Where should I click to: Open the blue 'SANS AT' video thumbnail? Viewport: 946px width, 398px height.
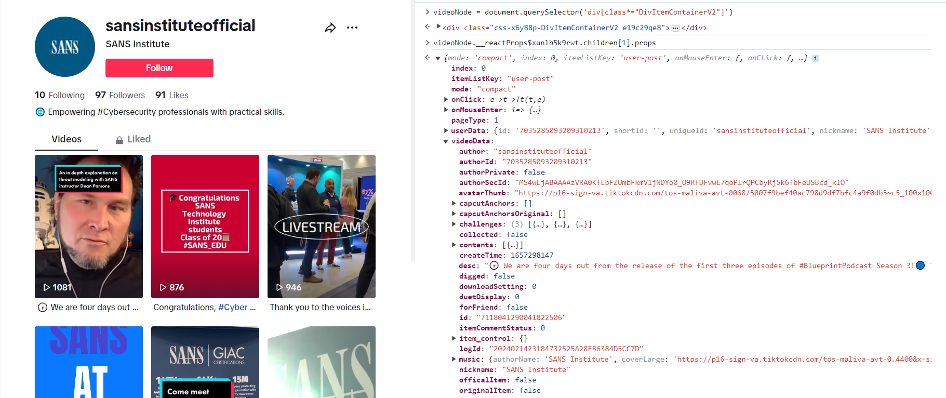pos(89,362)
